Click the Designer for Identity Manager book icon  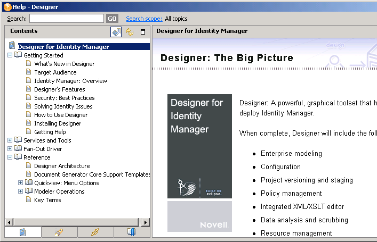tap(12, 45)
